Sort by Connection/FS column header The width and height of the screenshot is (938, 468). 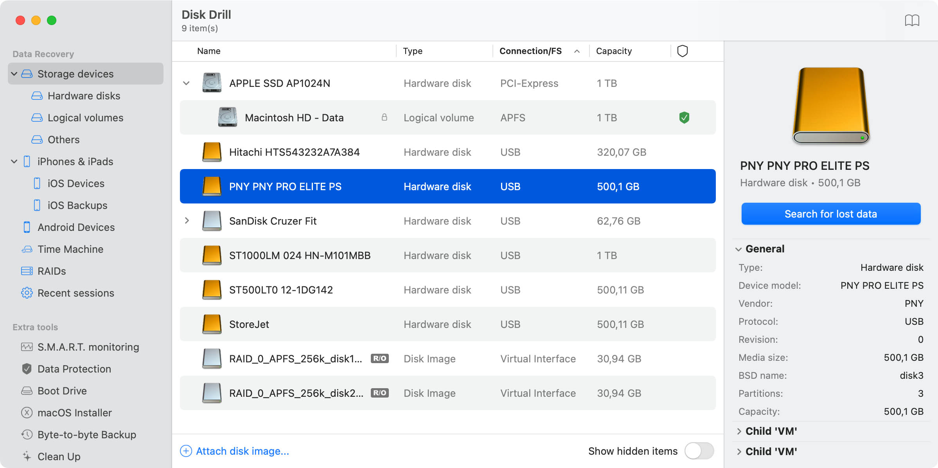coord(530,51)
